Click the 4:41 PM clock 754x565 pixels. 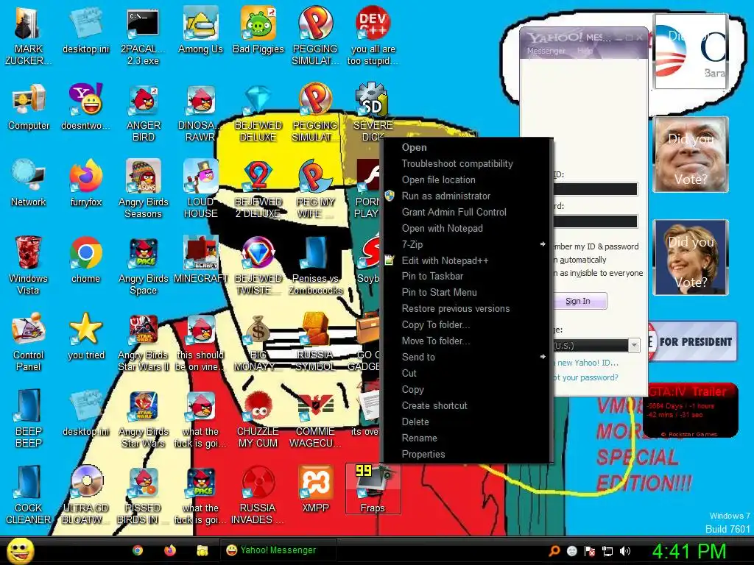coord(688,551)
